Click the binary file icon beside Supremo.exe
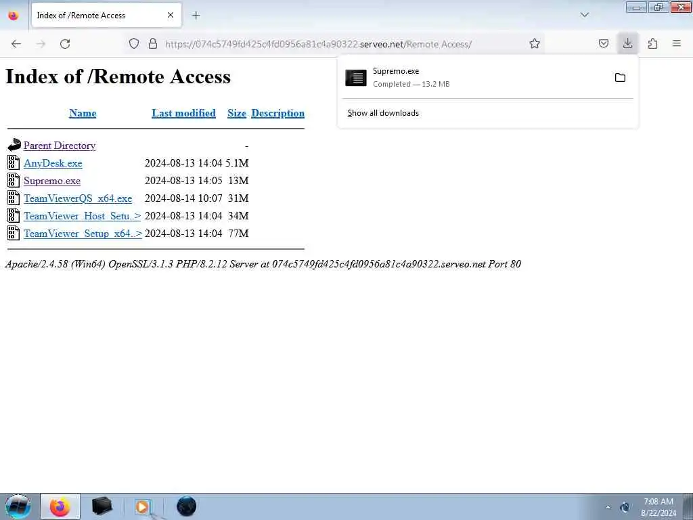Viewport: 693px width, 520px height. pyautogui.click(x=14, y=180)
